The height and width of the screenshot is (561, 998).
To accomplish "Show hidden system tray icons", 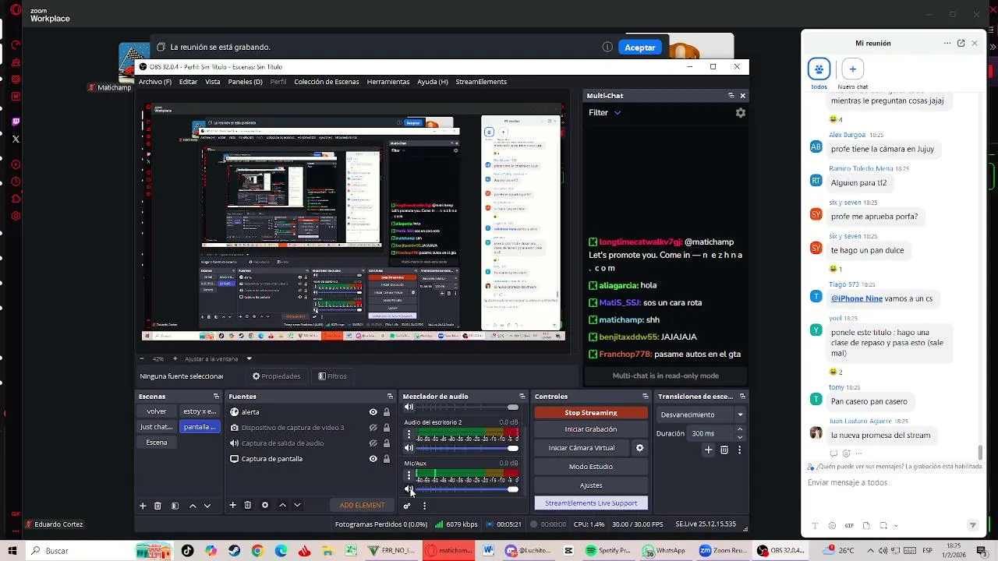I will (871, 551).
